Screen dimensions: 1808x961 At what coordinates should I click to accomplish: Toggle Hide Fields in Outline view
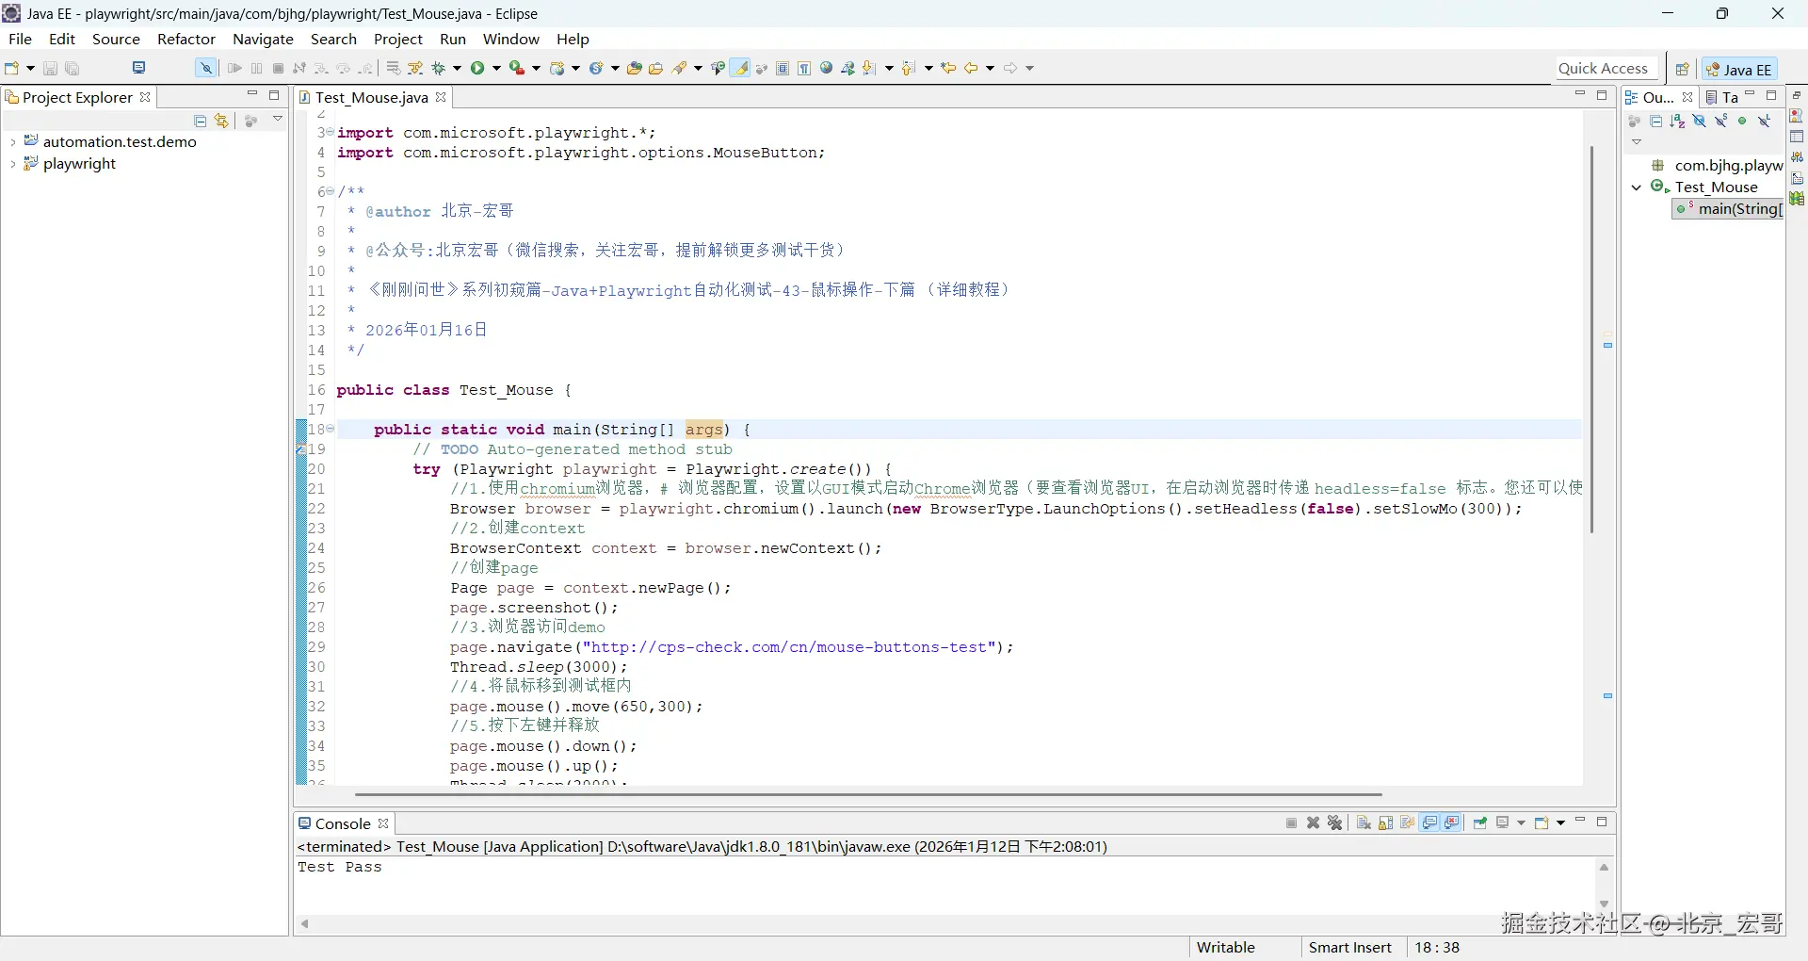(1700, 121)
